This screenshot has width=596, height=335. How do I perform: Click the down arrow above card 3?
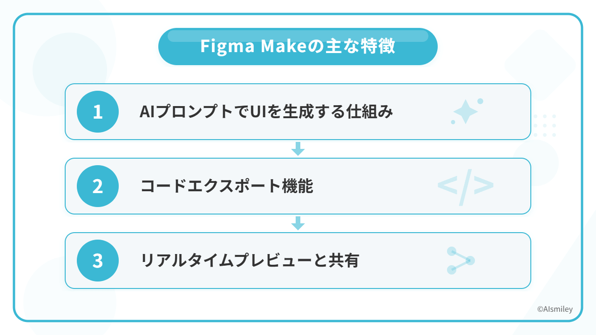tap(298, 223)
